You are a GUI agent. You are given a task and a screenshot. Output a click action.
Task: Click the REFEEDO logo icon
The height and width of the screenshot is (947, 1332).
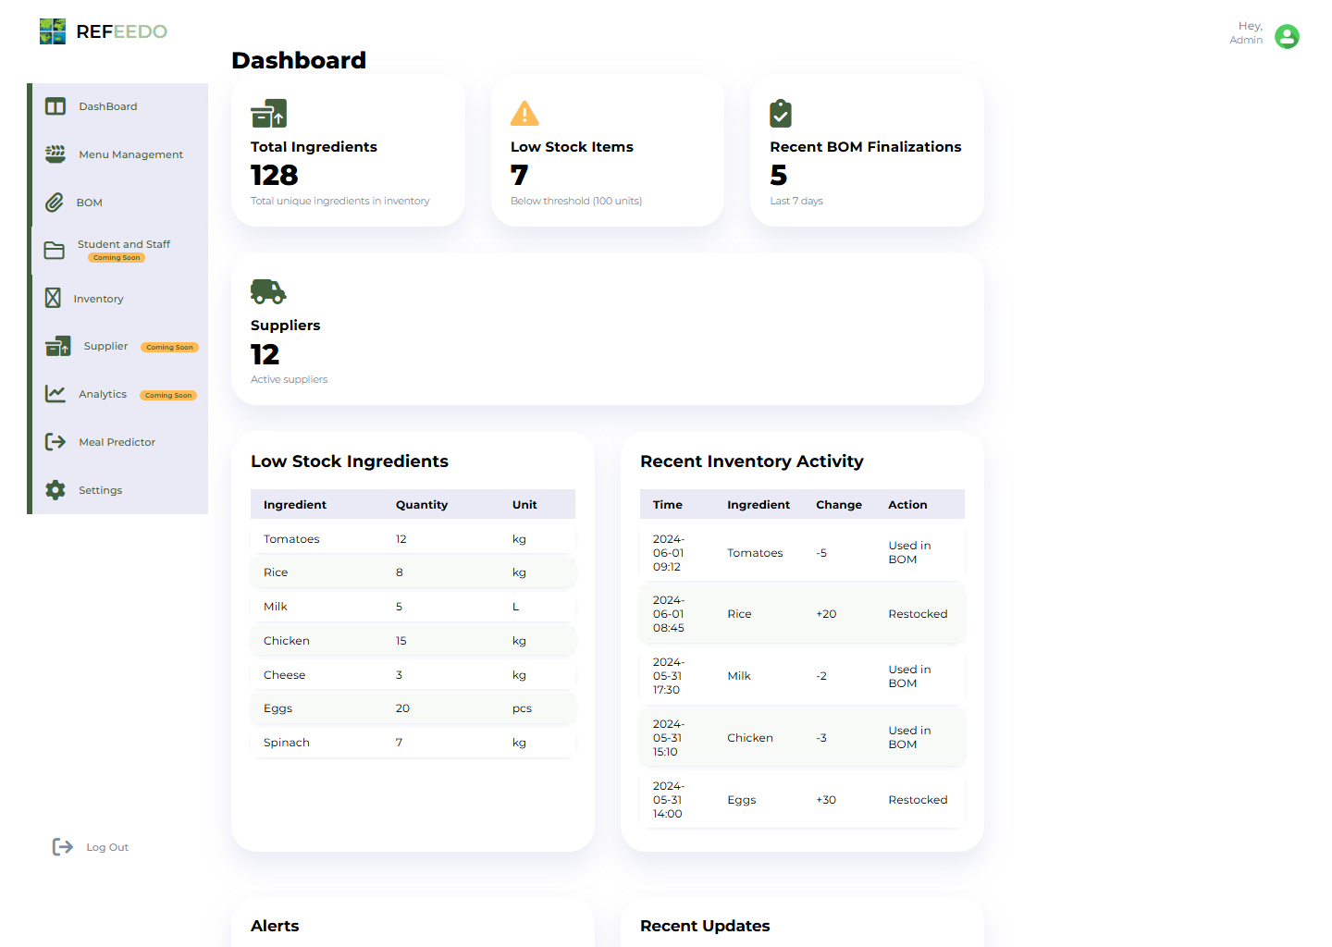(x=53, y=31)
